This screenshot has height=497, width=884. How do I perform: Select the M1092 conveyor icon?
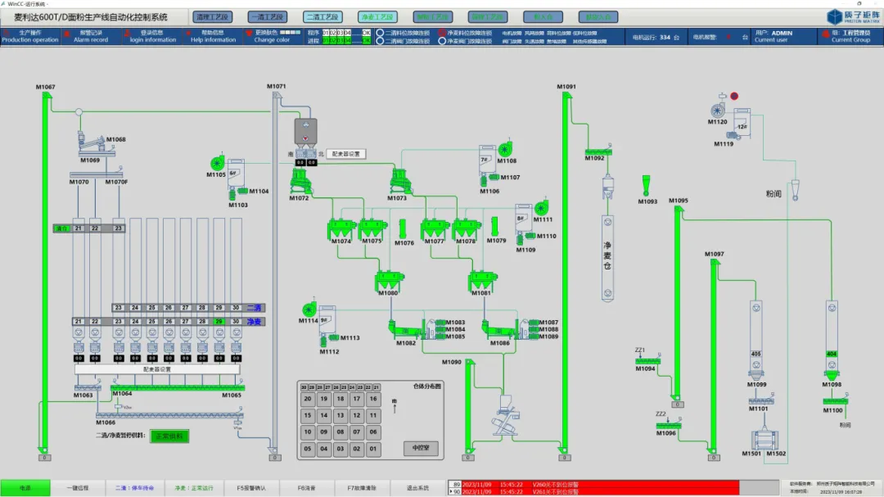click(x=598, y=151)
